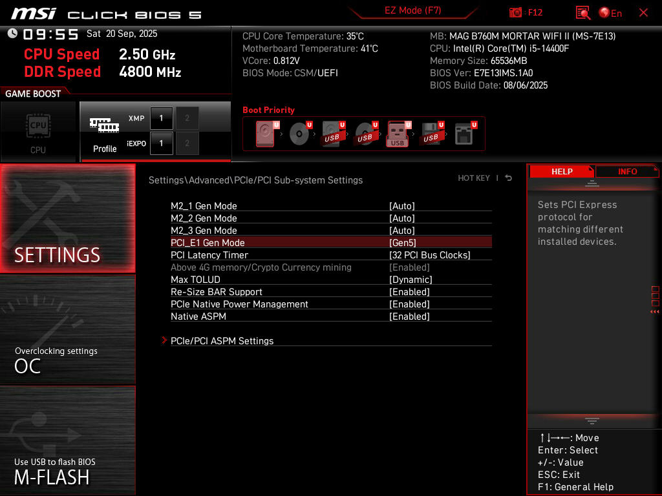Enable XMP profile 1
The width and height of the screenshot is (662, 496).
(x=161, y=118)
